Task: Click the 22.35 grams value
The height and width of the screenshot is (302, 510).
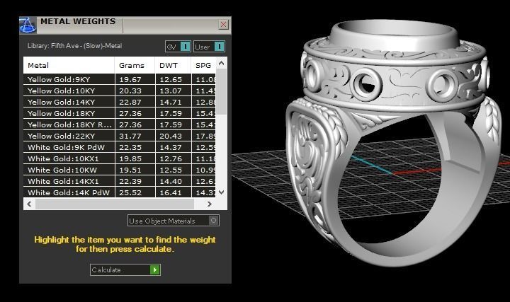Action: coord(130,148)
